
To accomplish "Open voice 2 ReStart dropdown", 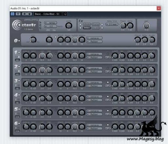I will (94, 72).
